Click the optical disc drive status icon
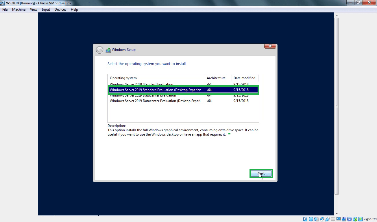 click(311, 219)
